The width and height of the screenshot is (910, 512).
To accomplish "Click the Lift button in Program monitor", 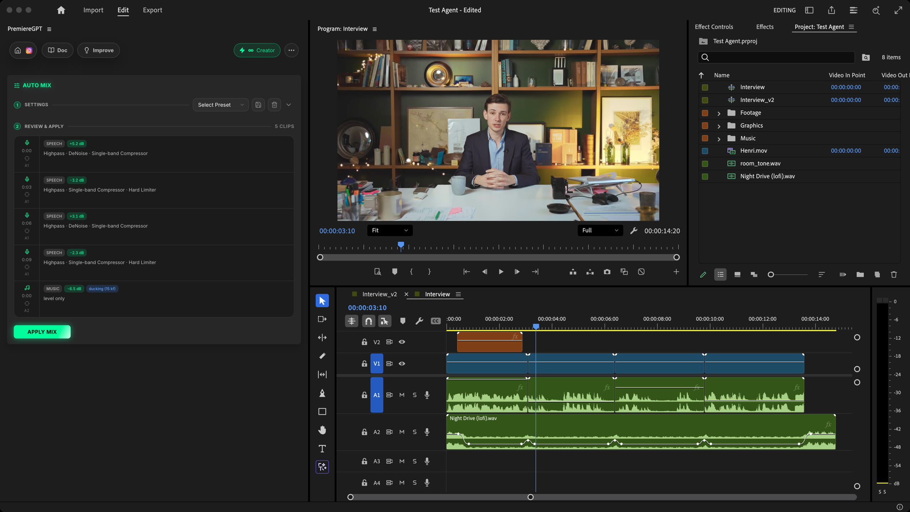I will (x=573, y=272).
